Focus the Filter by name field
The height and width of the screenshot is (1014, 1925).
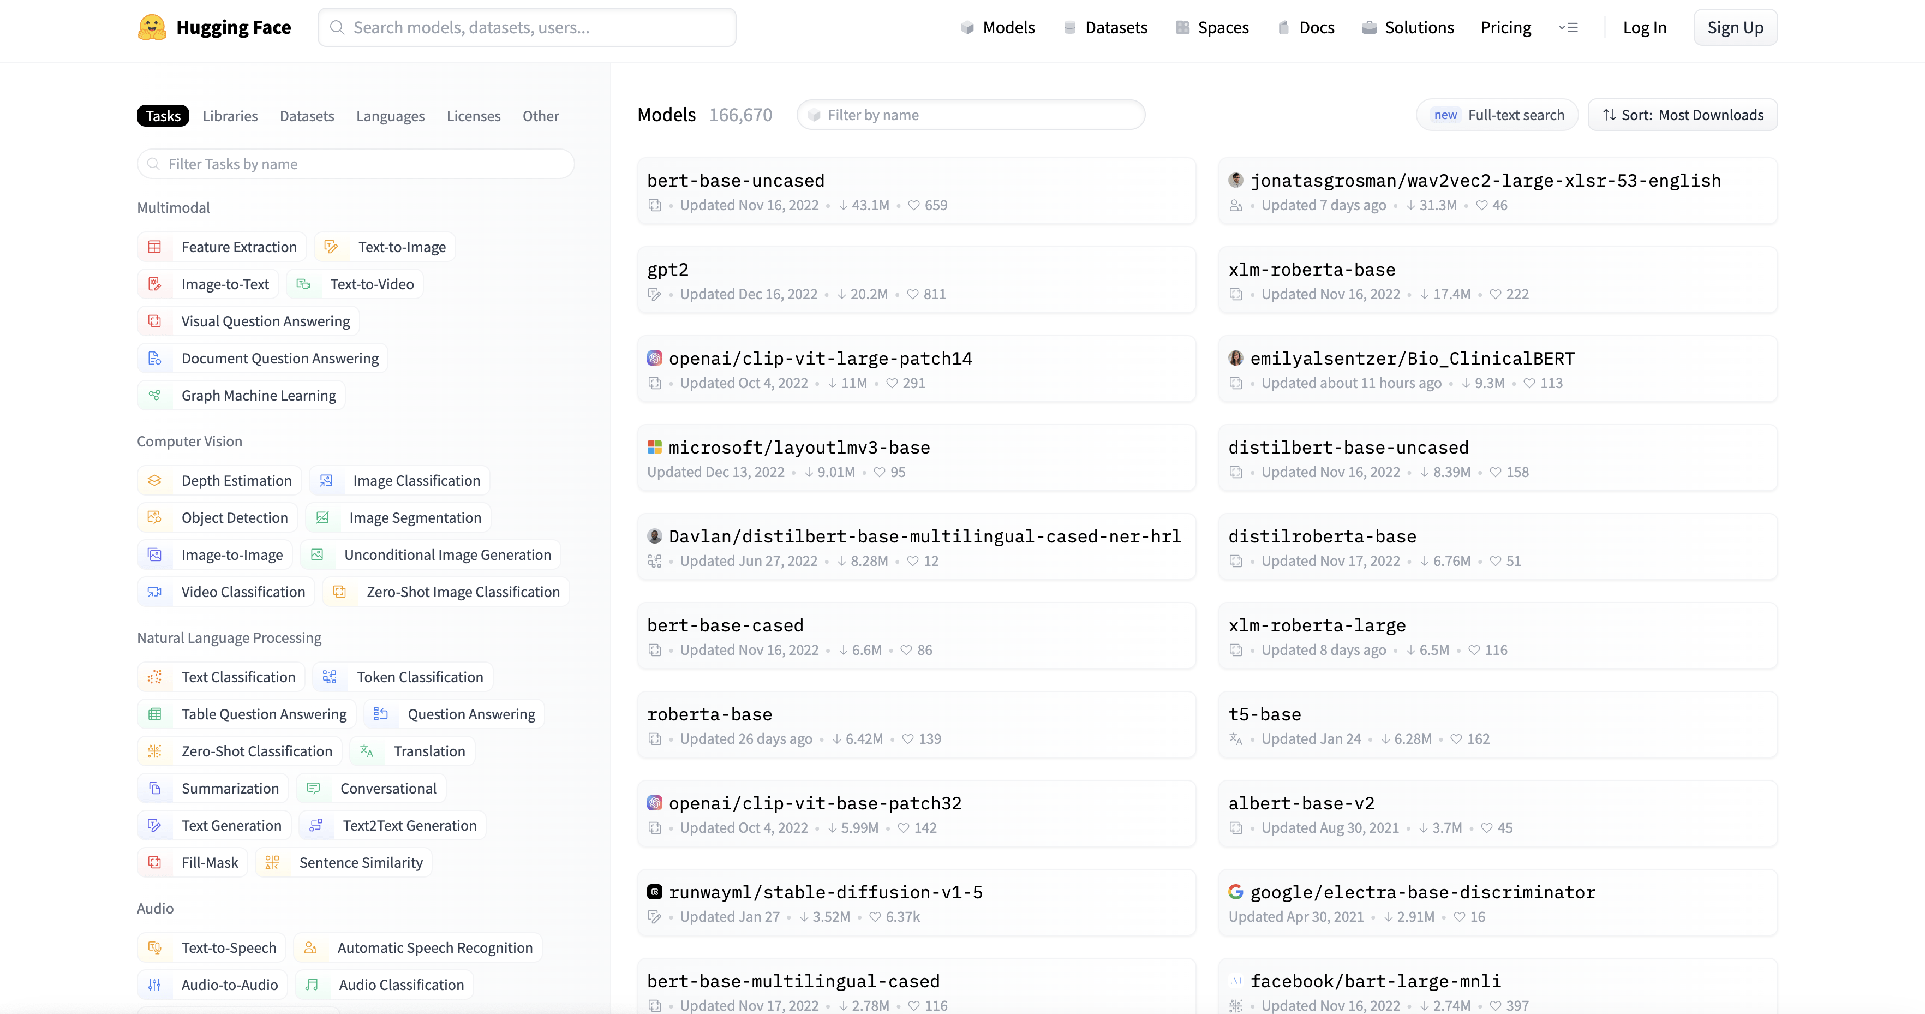click(971, 115)
